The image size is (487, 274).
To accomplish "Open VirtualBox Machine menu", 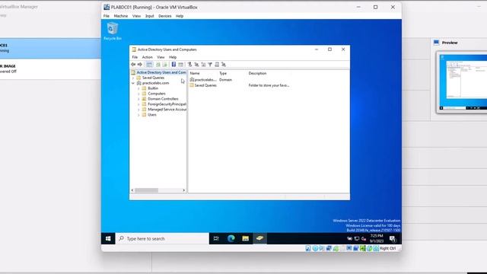I will click(x=121, y=16).
